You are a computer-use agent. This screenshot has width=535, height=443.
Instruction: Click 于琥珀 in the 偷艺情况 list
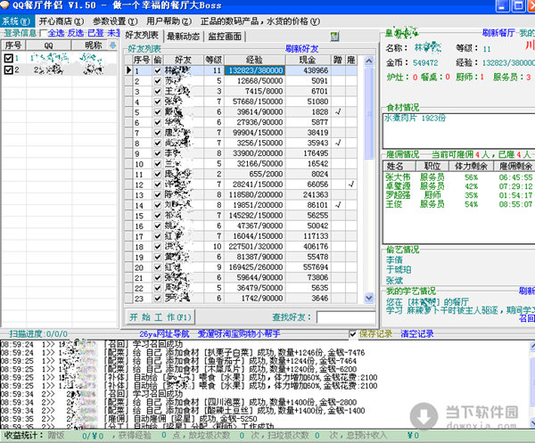[399, 270]
